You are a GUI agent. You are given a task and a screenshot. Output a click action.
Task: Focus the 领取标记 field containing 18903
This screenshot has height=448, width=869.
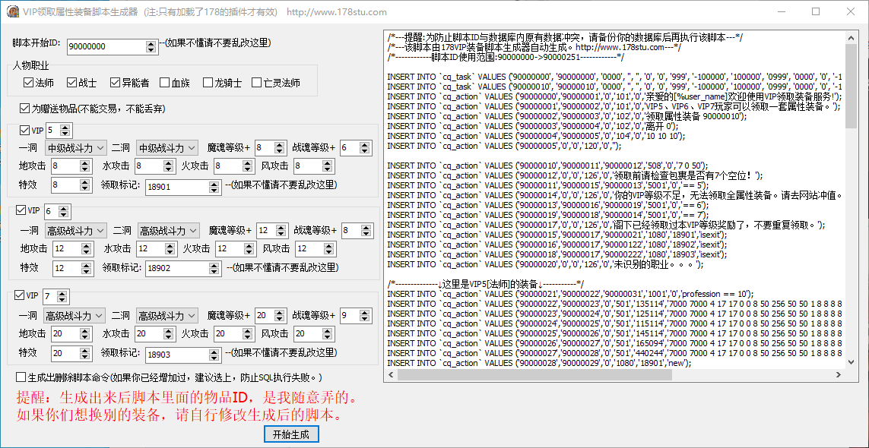(x=177, y=355)
